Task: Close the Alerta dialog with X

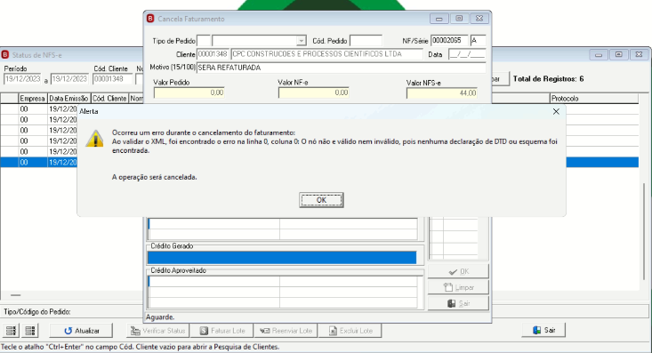Action: click(x=556, y=111)
